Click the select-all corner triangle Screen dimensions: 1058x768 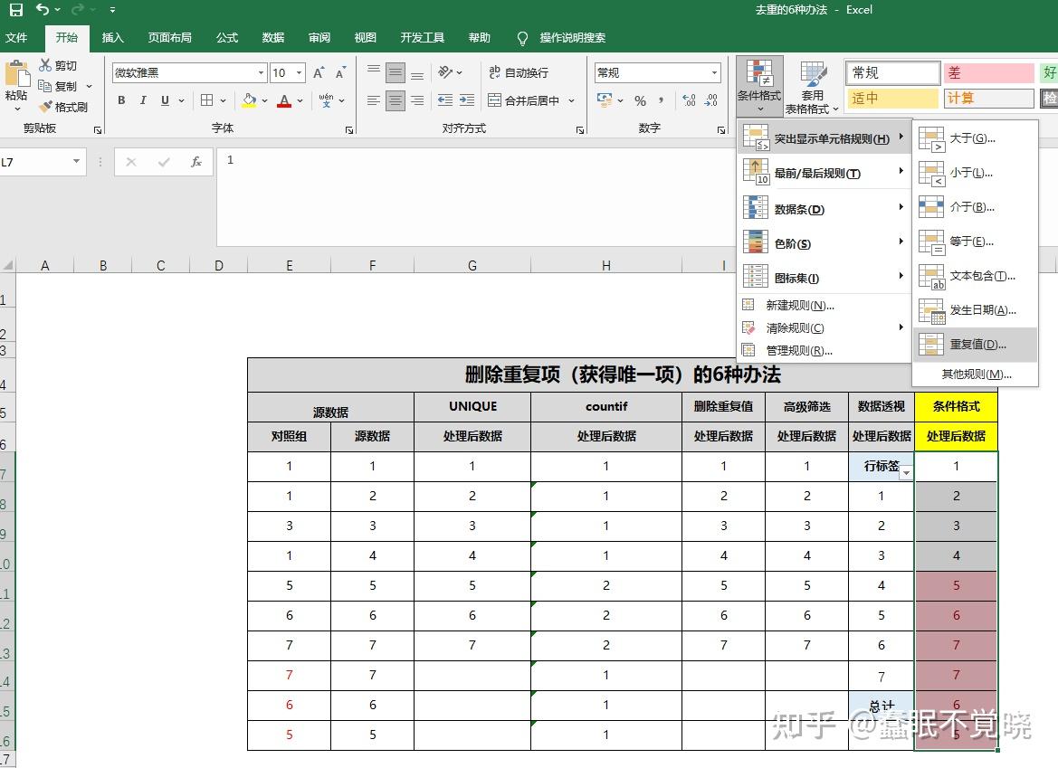(x=7, y=265)
